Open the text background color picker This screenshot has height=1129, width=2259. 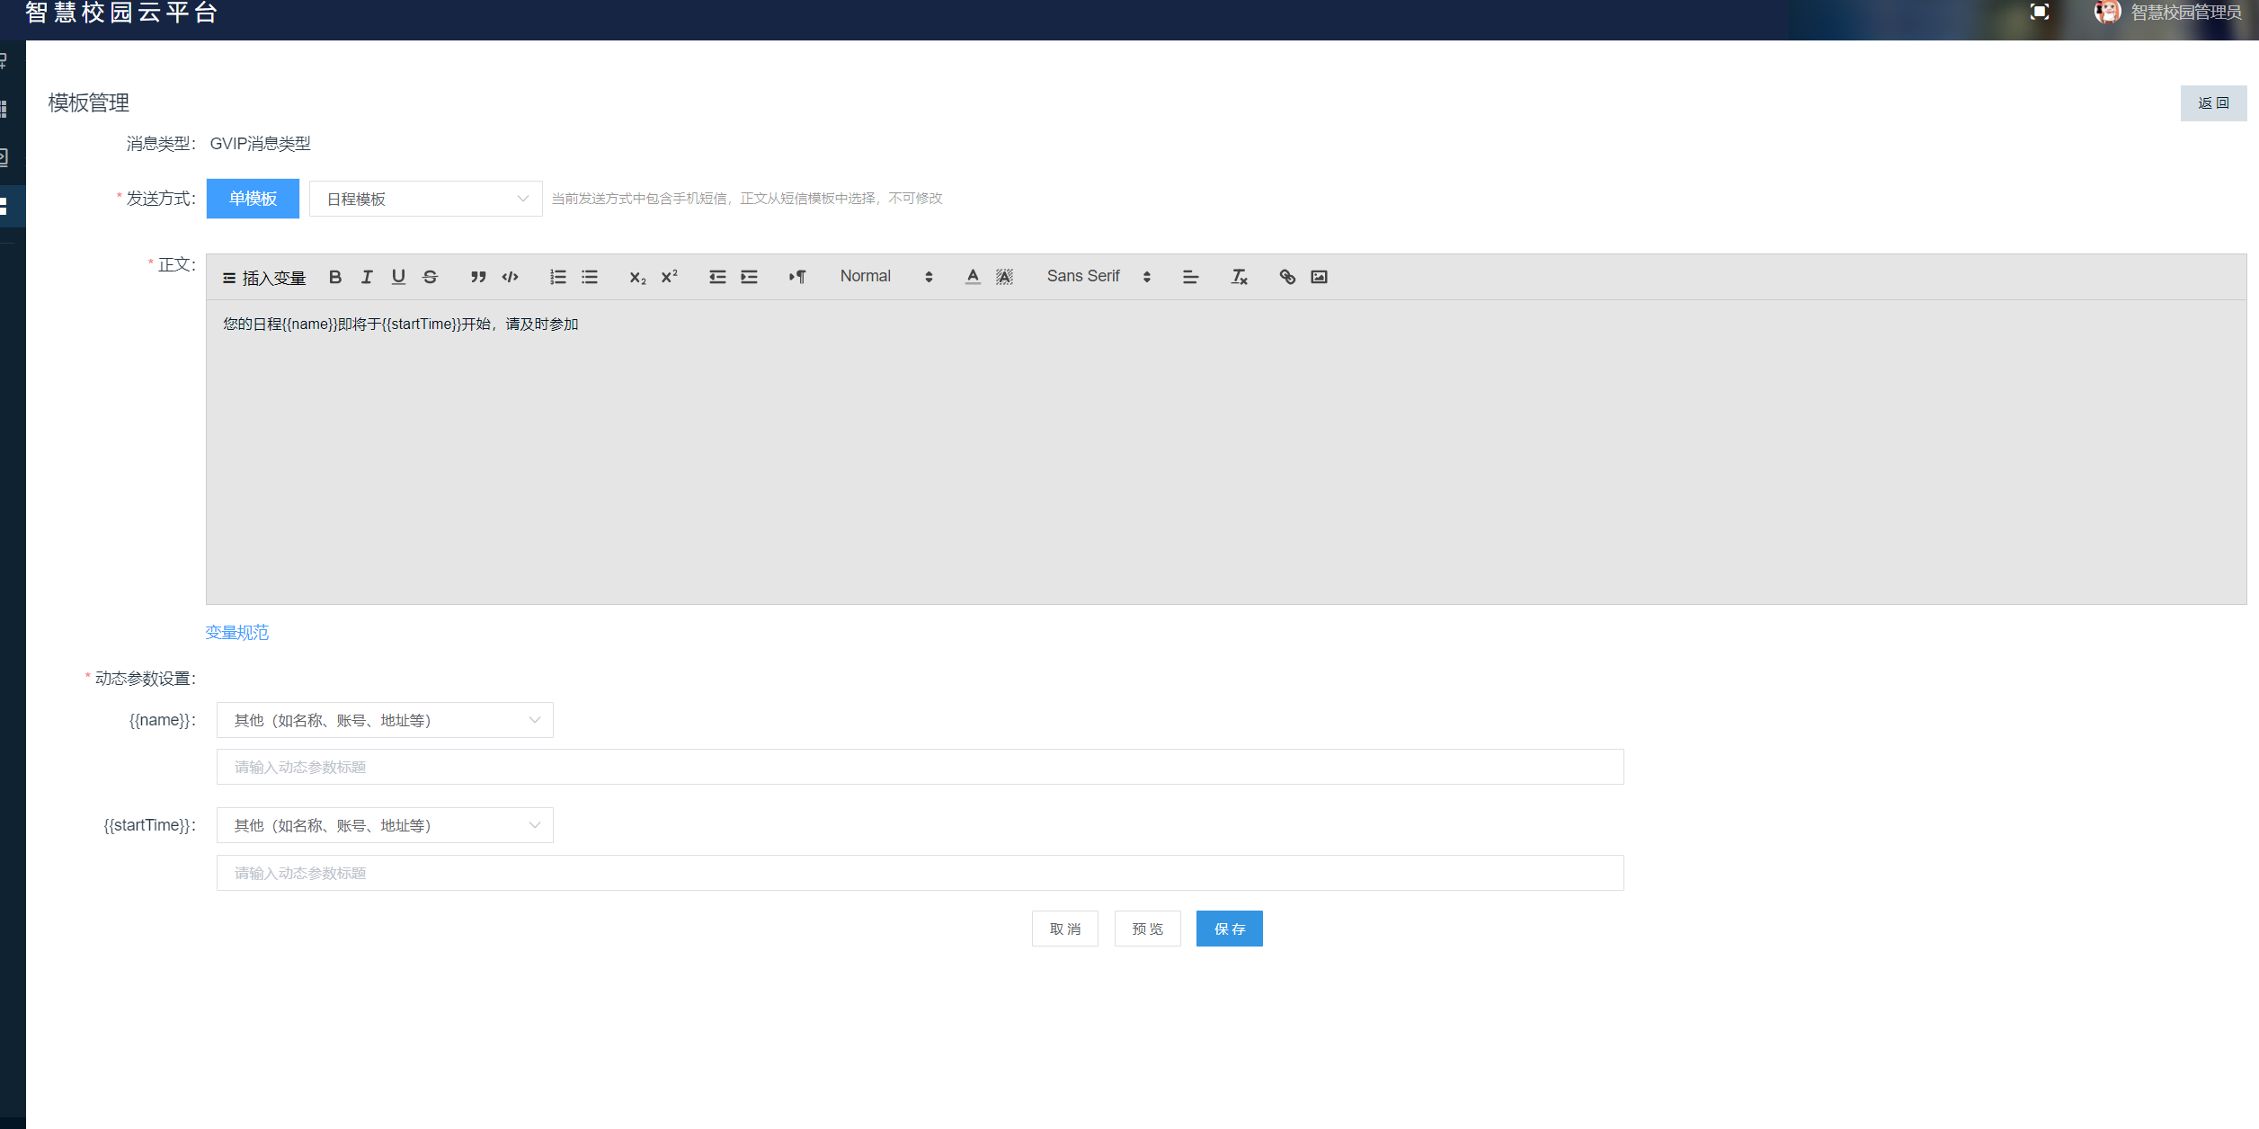click(1004, 277)
